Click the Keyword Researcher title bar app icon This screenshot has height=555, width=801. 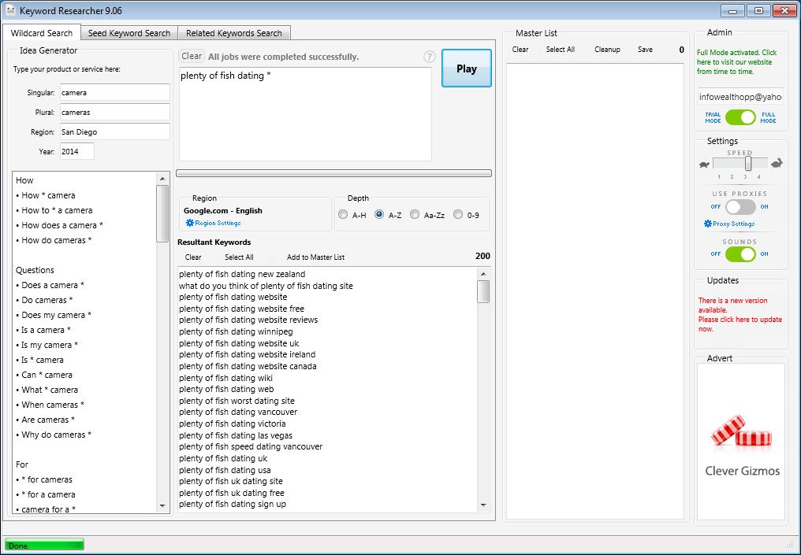point(11,11)
